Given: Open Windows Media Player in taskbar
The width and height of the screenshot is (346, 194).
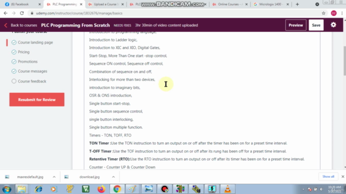Looking at the screenshot, I should (54, 189).
